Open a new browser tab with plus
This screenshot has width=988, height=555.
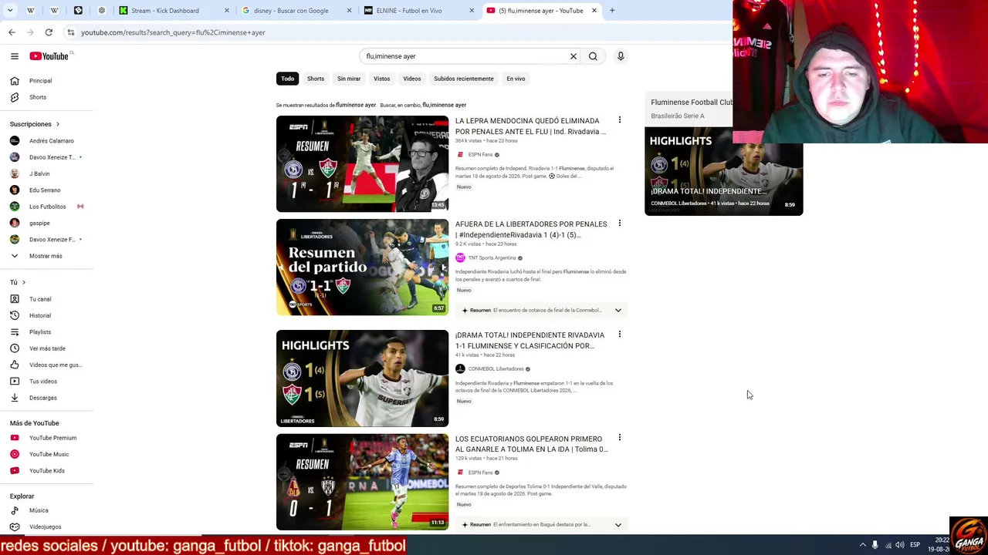612,11
